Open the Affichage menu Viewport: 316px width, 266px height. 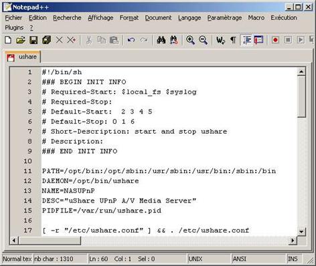pos(100,17)
